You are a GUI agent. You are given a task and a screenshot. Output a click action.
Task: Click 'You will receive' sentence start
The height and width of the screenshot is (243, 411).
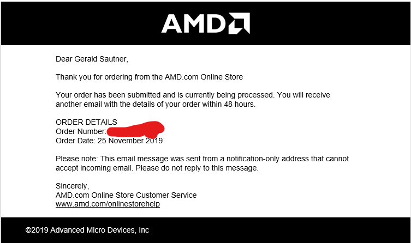(x=303, y=95)
